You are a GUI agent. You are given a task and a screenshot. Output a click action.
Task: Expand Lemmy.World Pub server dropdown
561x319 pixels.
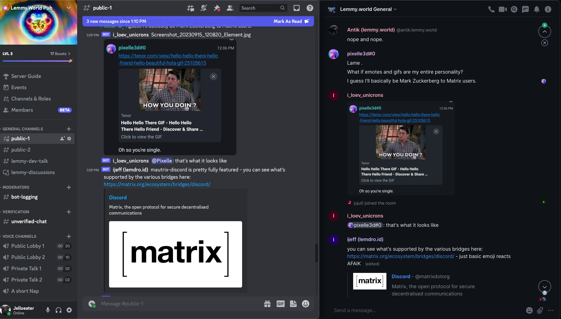(x=69, y=8)
